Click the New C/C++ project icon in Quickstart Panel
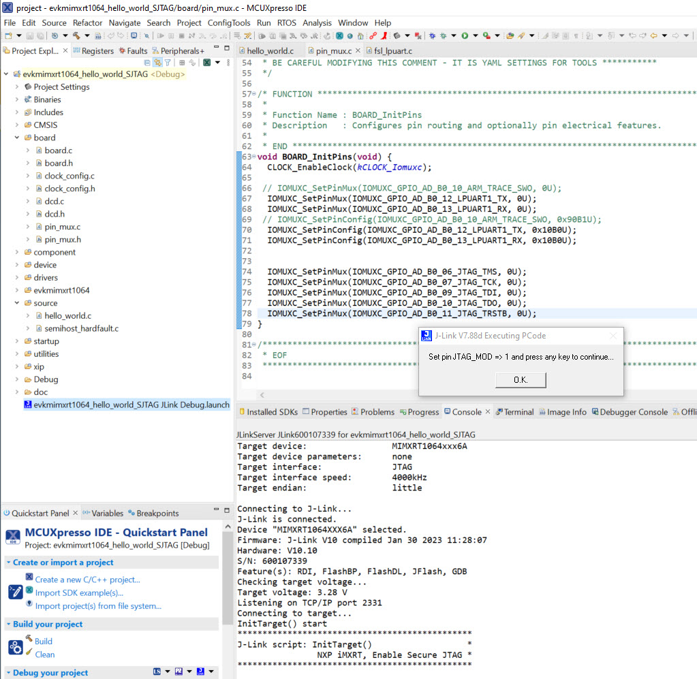 pyautogui.click(x=29, y=576)
